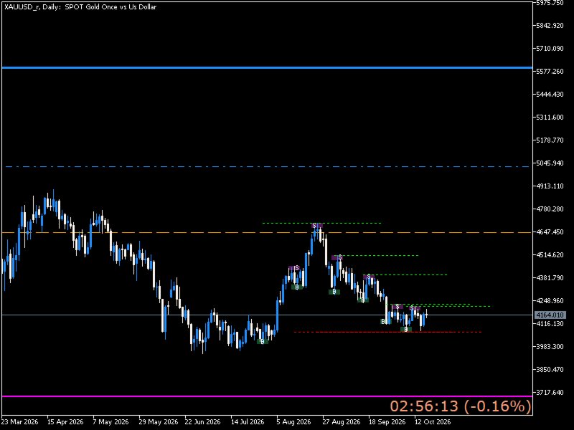The height and width of the screenshot is (430, 574).
Task: Click the 29 May 2026 date label
Action: (x=159, y=422)
